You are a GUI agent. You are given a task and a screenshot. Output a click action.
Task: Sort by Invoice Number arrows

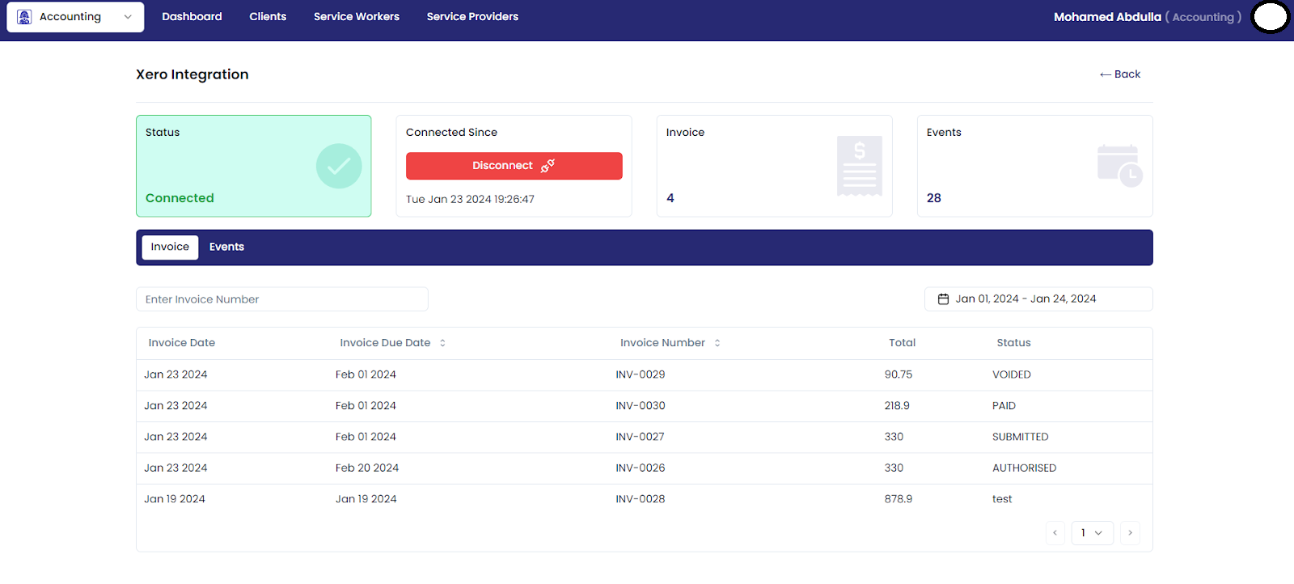click(x=717, y=343)
